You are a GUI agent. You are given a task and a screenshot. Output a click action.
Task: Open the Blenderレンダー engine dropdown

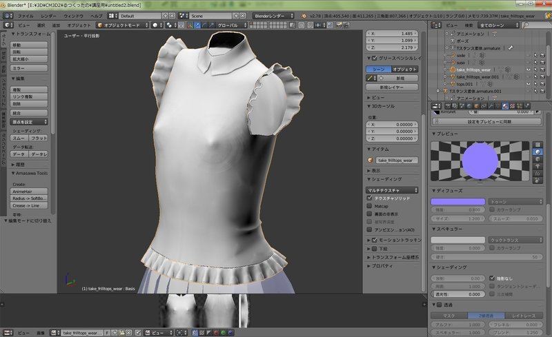click(x=273, y=16)
